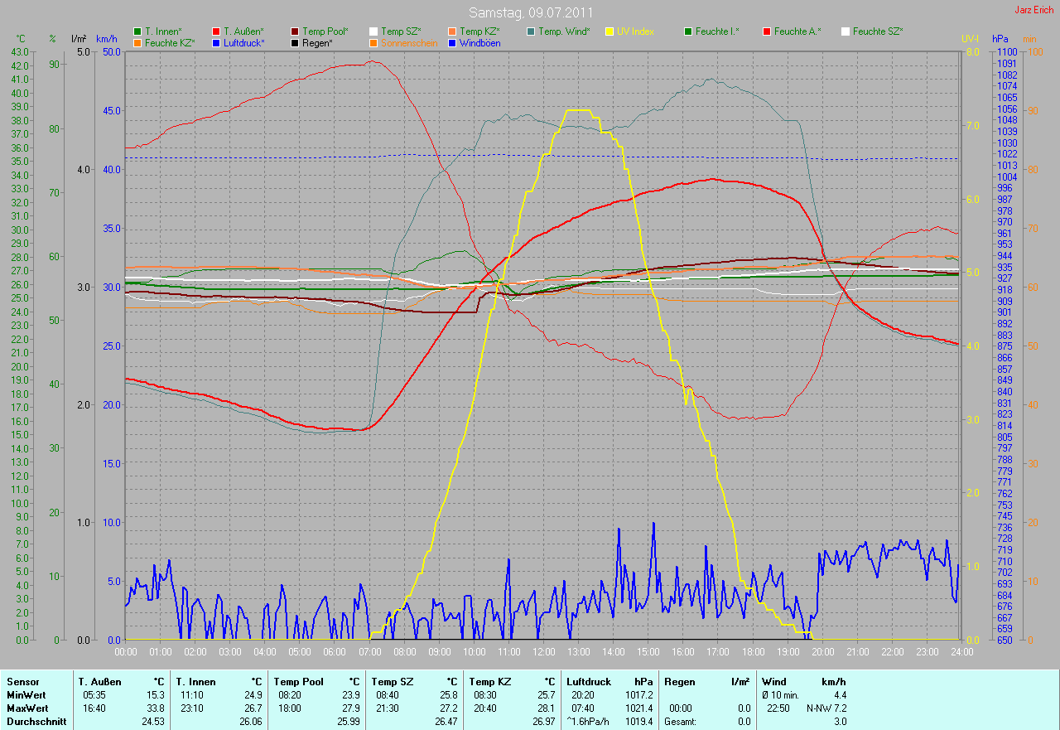This screenshot has width=1060, height=730.
Task: Click the black Regen legend marker
Action: pos(295,43)
